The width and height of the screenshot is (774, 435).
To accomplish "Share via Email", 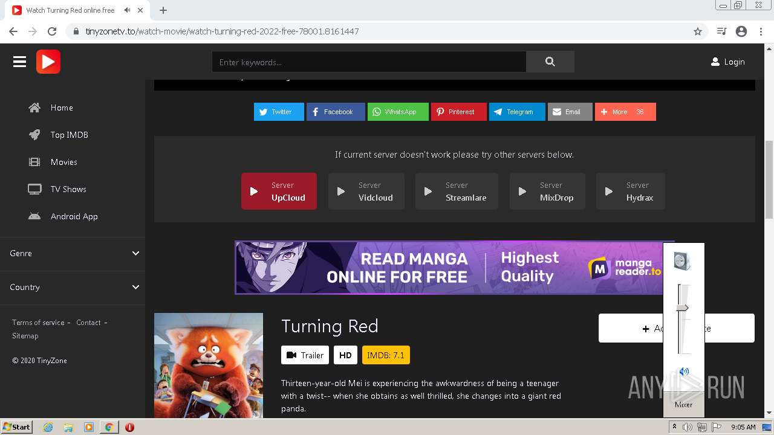I will click(570, 112).
